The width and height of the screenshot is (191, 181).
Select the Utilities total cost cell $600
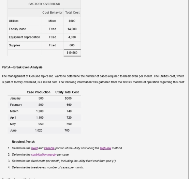pos(72,21)
